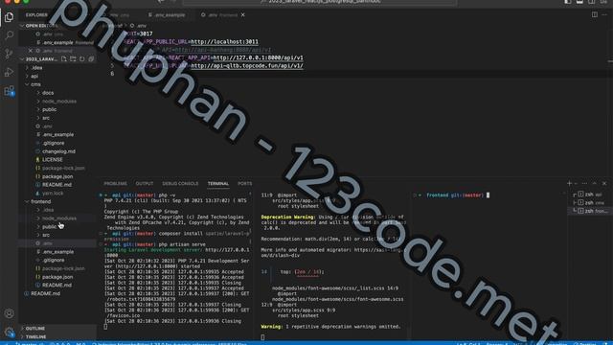Click the Split Editor icon

pos(594,15)
